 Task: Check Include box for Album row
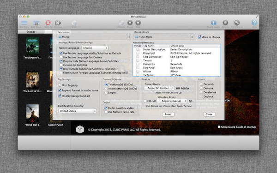(138, 72)
